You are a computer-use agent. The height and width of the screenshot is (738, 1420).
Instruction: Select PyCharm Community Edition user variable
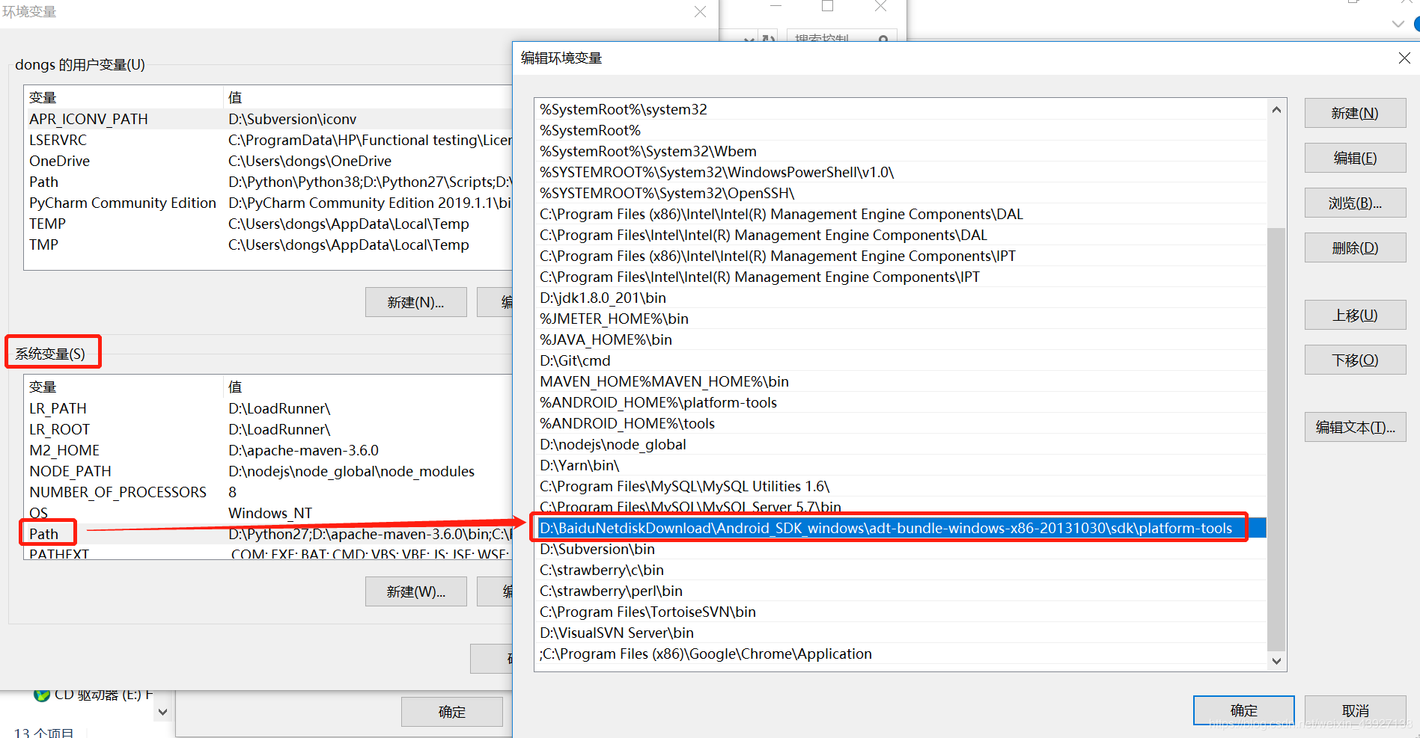tap(123, 203)
